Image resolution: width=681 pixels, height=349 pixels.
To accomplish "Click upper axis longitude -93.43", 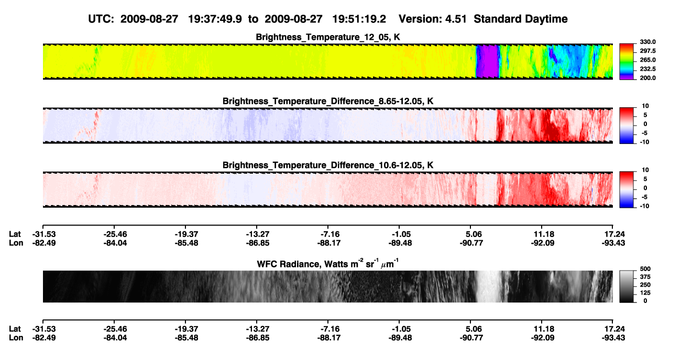I will tap(613, 242).
